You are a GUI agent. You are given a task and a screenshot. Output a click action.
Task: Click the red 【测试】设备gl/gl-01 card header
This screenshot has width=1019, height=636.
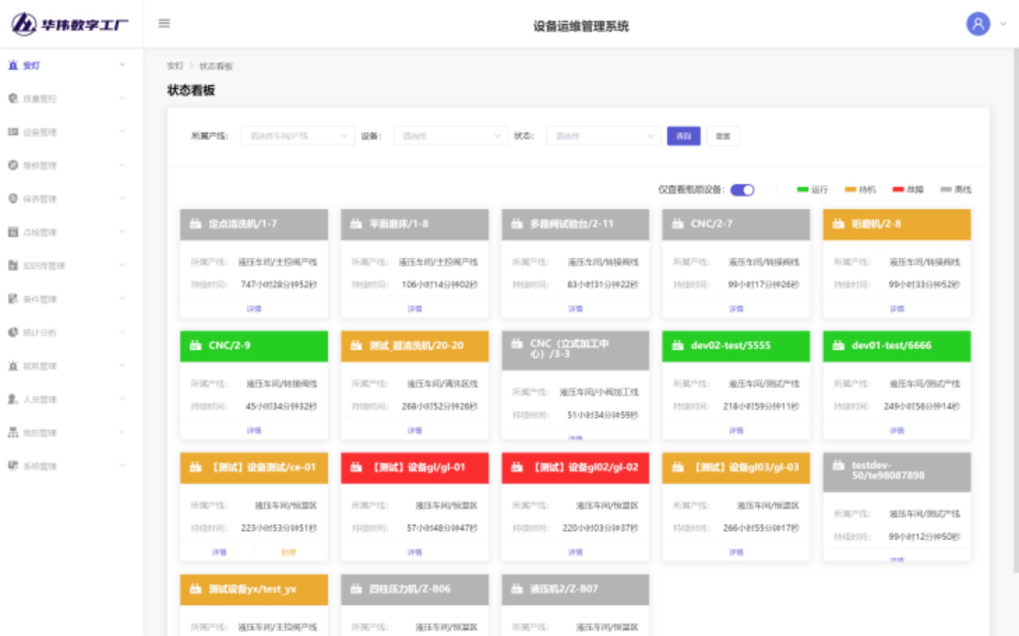point(414,467)
